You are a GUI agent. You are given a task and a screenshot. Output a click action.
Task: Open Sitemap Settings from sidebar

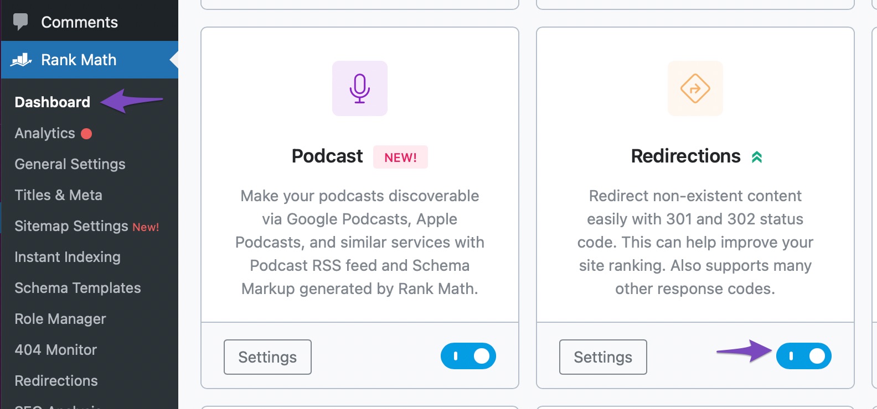pos(71,226)
